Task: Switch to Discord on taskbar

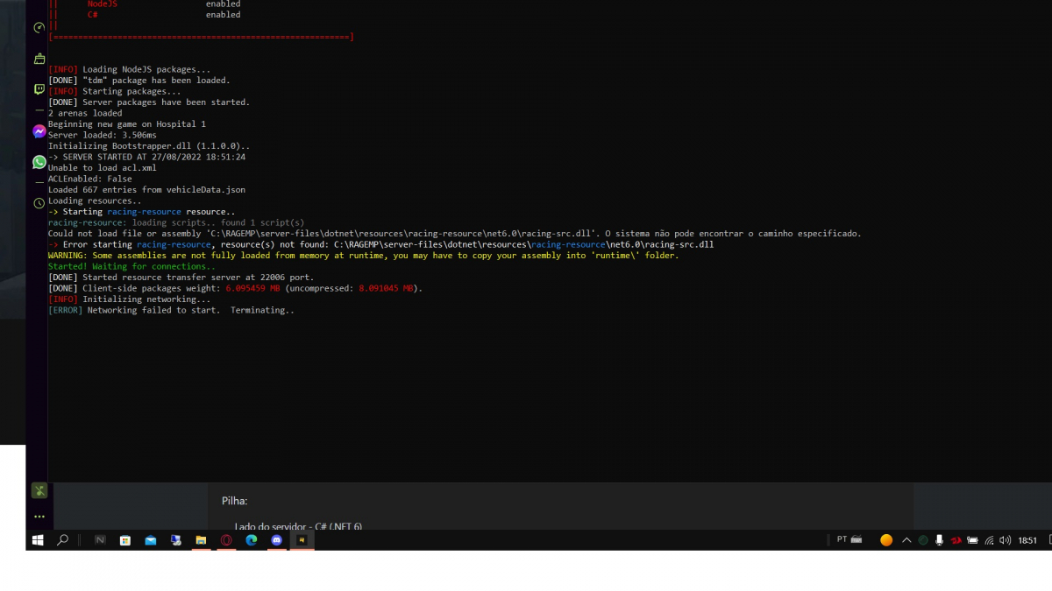Action: click(x=277, y=540)
